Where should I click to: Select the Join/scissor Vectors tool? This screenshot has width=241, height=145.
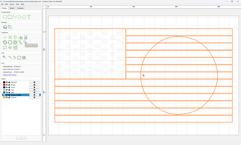[14, 58]
